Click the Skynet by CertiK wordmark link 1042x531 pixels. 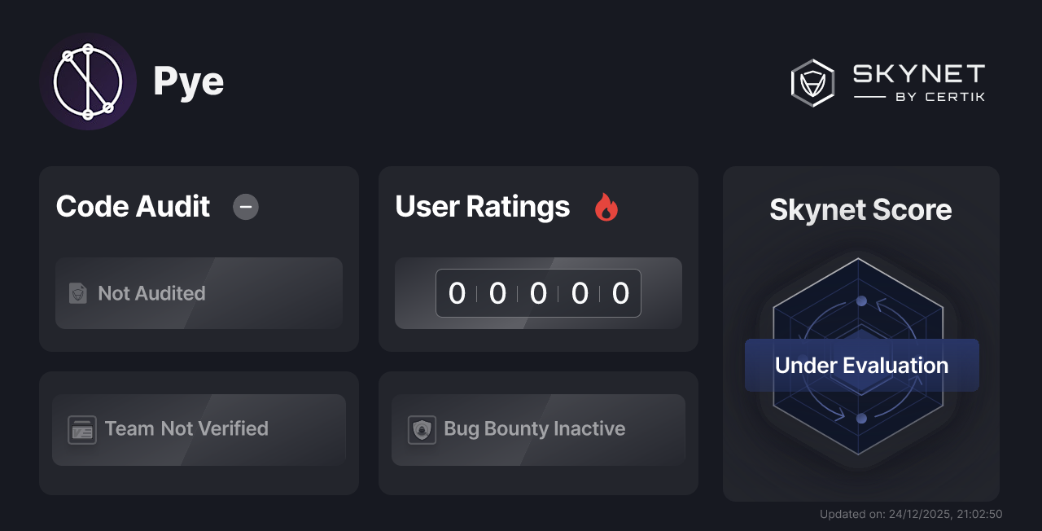[x=918, y=82]
